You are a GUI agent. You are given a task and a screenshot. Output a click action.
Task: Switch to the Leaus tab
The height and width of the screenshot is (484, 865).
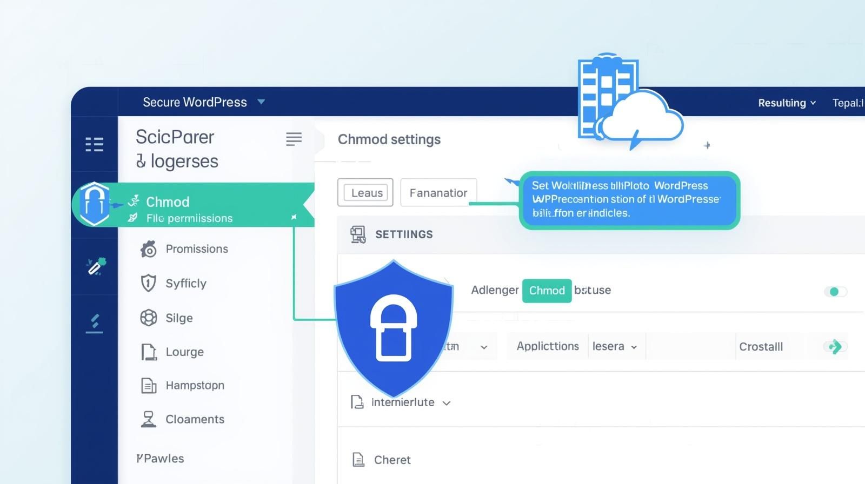pyautogui.click(x=365, y=192)
